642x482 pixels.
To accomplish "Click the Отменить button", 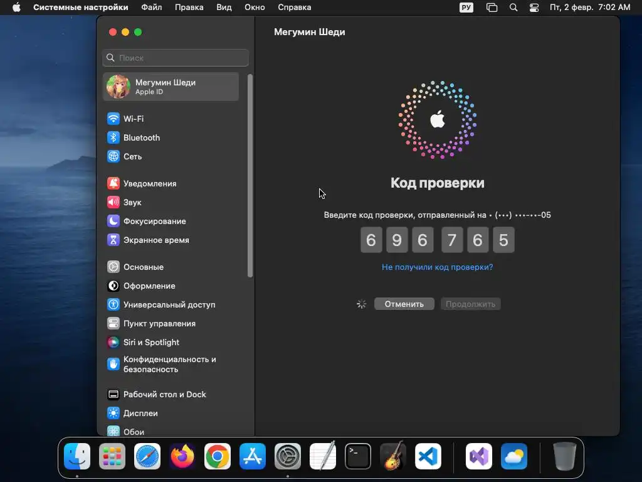I will click(404, 304).
